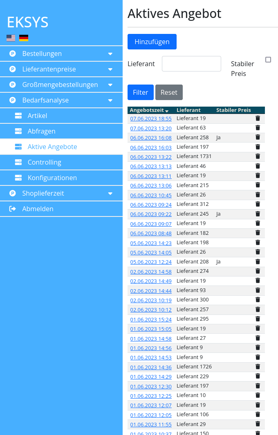Expand the Lieferantenpreise dropdown arrow

110,69
